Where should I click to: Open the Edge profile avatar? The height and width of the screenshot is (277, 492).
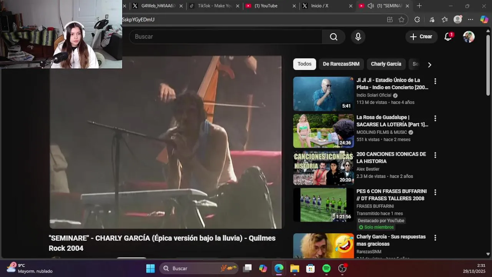[x=457, y=19]
